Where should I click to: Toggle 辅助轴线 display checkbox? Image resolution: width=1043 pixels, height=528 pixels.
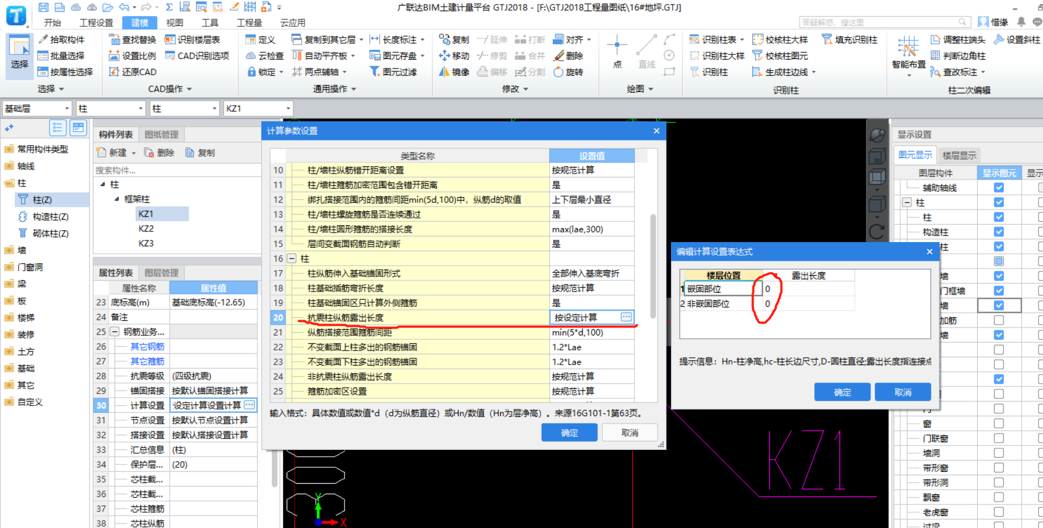click(999, 188)
